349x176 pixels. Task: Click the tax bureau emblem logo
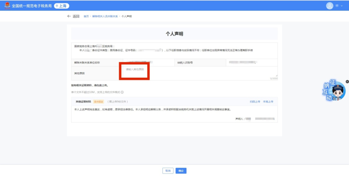7,6
